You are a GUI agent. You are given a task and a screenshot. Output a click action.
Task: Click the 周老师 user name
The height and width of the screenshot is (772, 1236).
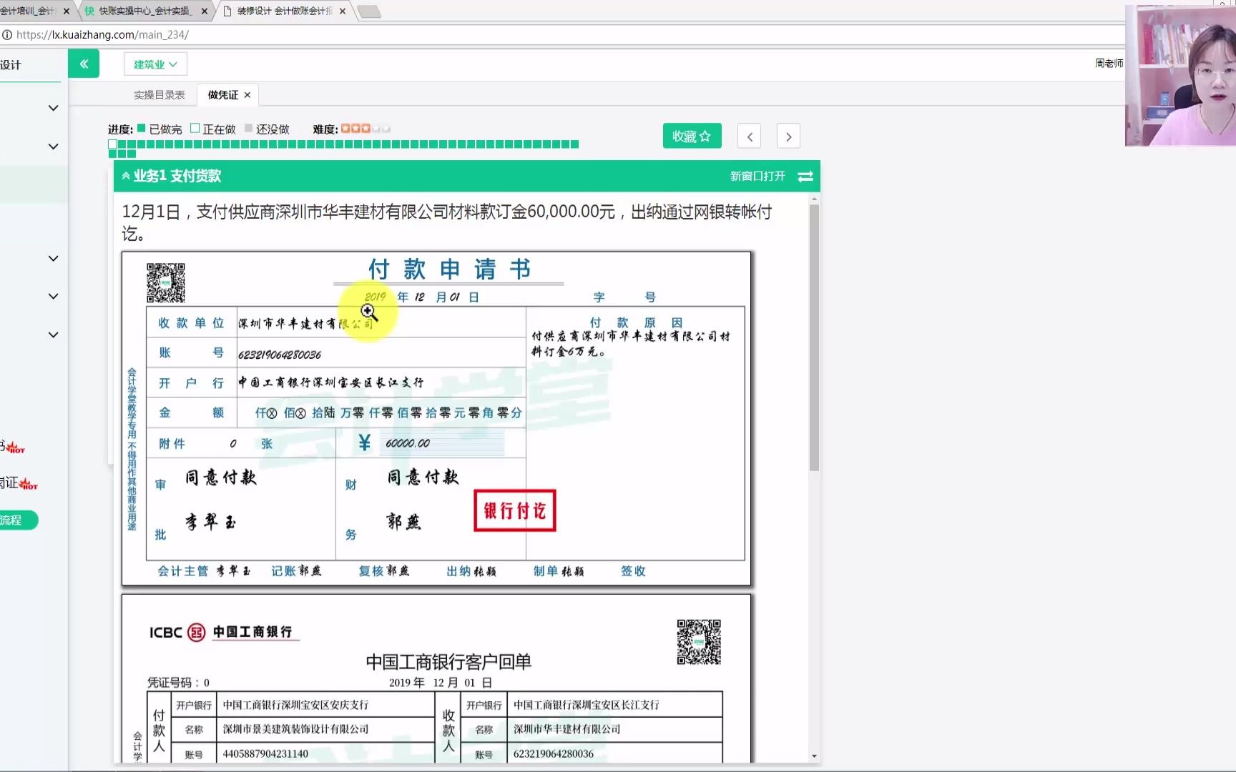[1109, 64]
